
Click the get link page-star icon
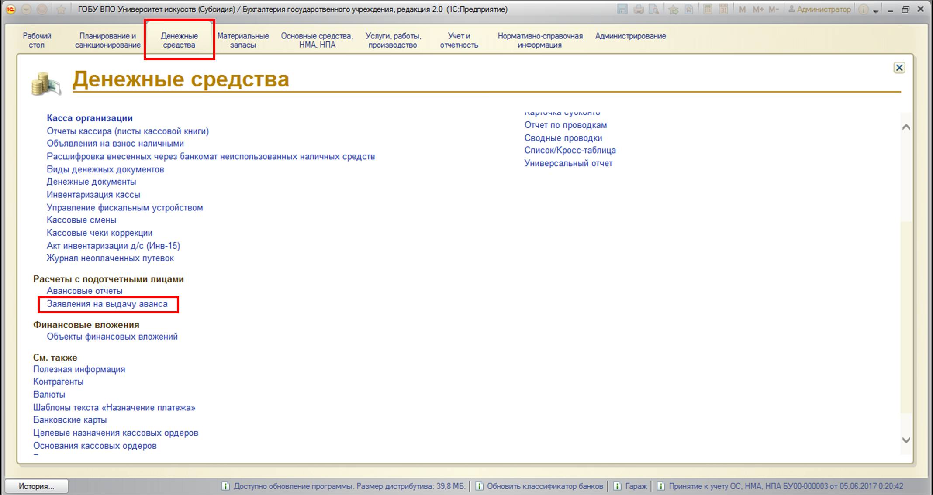tap(688, 9)
